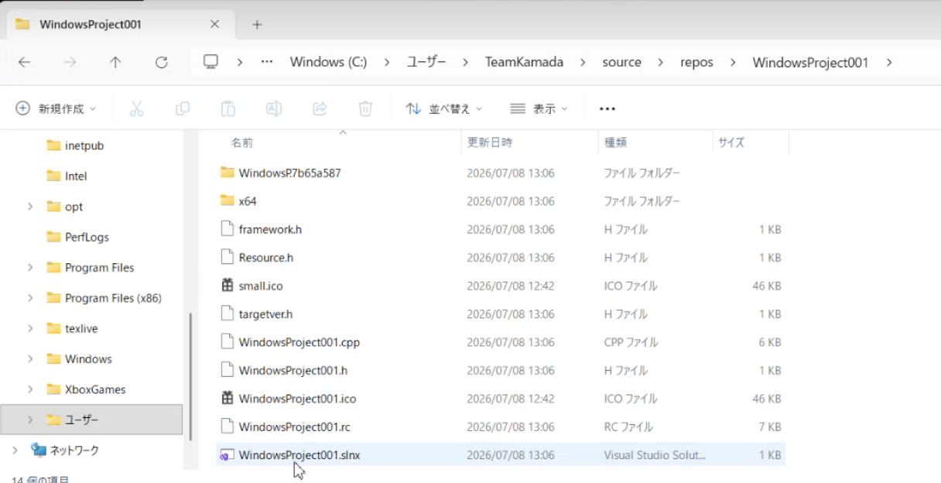Select the WindowsProject001.cpp file icon
Screen dimensions: 941x483
tap(227, 342)
